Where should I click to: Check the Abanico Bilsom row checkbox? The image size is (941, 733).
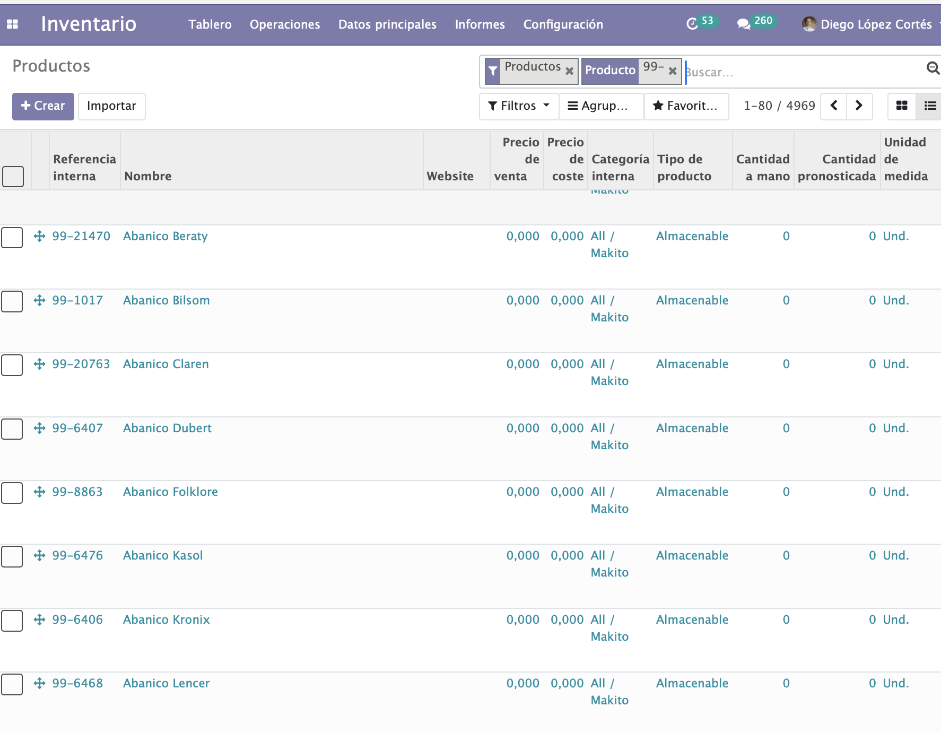click(12, 301)
